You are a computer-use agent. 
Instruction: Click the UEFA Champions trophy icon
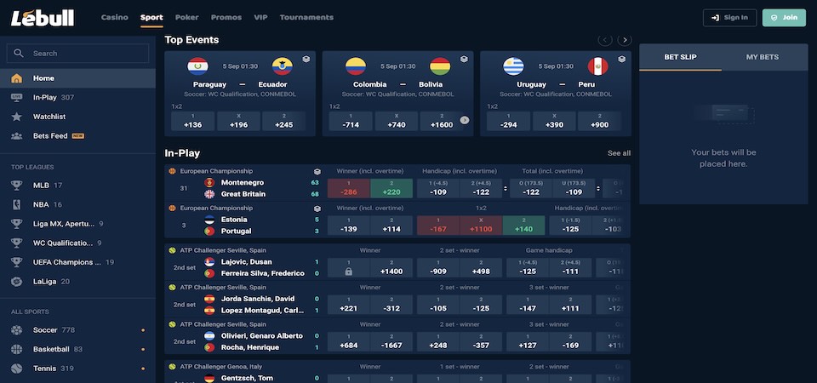tap(17, 262)
